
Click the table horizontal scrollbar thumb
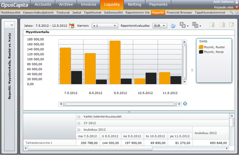(x=90, y=148)
